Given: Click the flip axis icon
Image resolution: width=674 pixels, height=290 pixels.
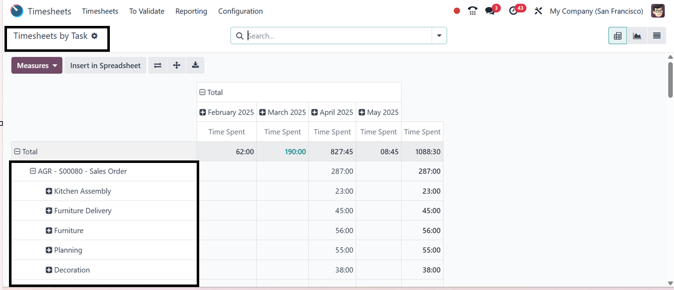Looking at the screenshot, I should (x=158, y=65).
